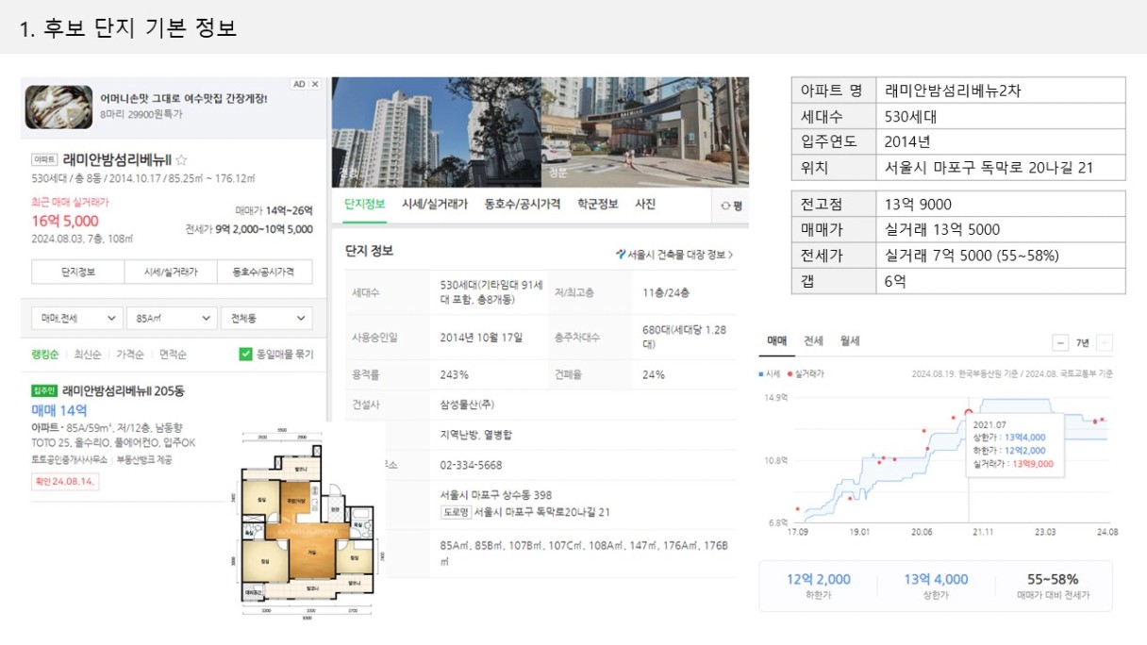Click the highlighted 2021.07 chart data point
The width and height of the screenshot is (1147, 645).
[x=969, y=411]
